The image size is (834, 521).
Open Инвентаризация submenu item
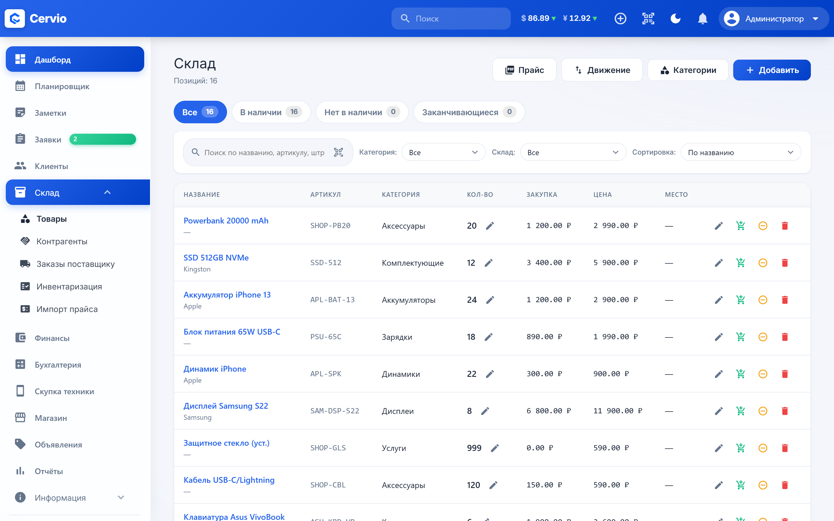69,286
